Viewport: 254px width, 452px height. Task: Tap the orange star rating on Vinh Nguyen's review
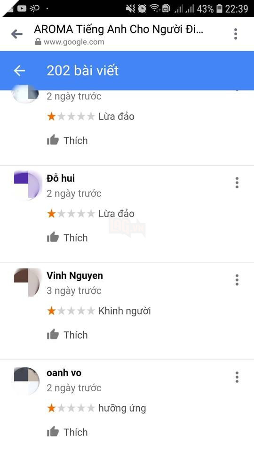point(71,311)
